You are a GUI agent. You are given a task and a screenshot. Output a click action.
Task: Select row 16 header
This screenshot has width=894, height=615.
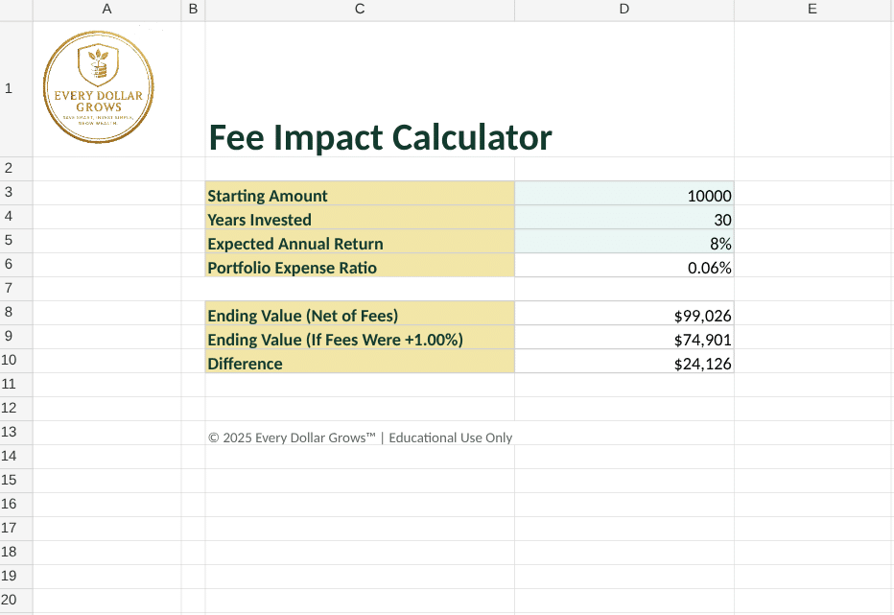16,505
